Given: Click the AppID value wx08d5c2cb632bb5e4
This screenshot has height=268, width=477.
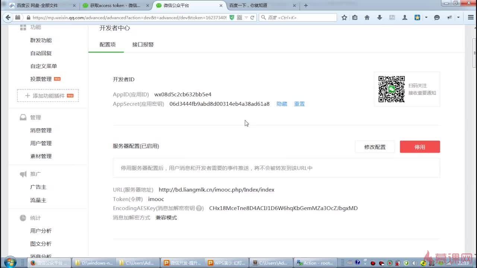Looking at the screenshot, I should tap(183, 95).
